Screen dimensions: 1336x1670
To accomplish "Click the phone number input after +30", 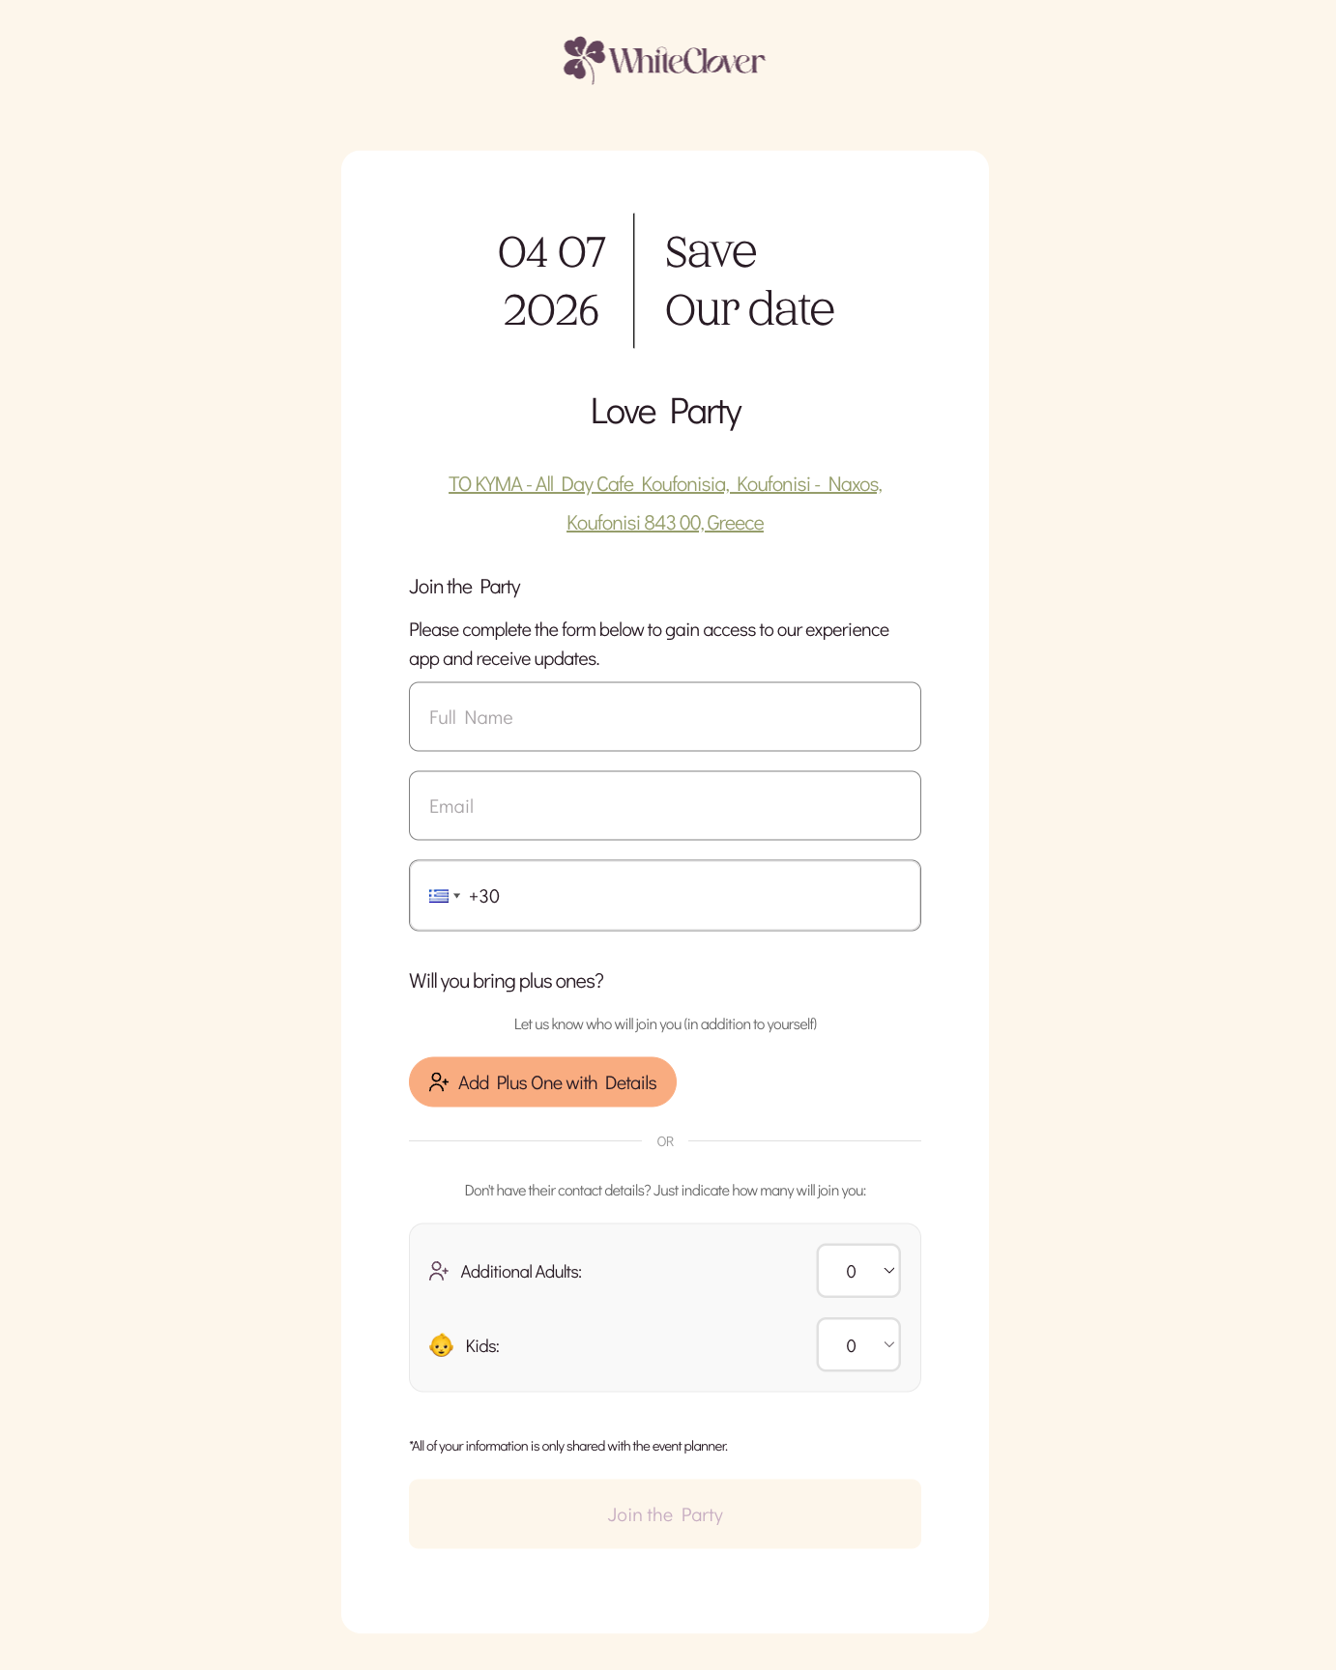I will pos(677,896).
